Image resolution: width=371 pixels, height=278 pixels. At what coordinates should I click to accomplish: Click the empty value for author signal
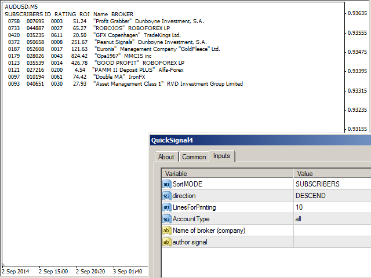pyautogui.click(x=332, y=242)
